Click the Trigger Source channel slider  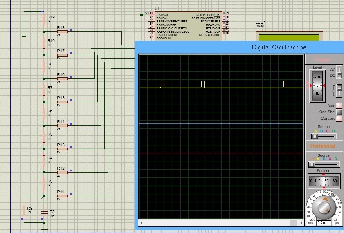coord(324,136)
